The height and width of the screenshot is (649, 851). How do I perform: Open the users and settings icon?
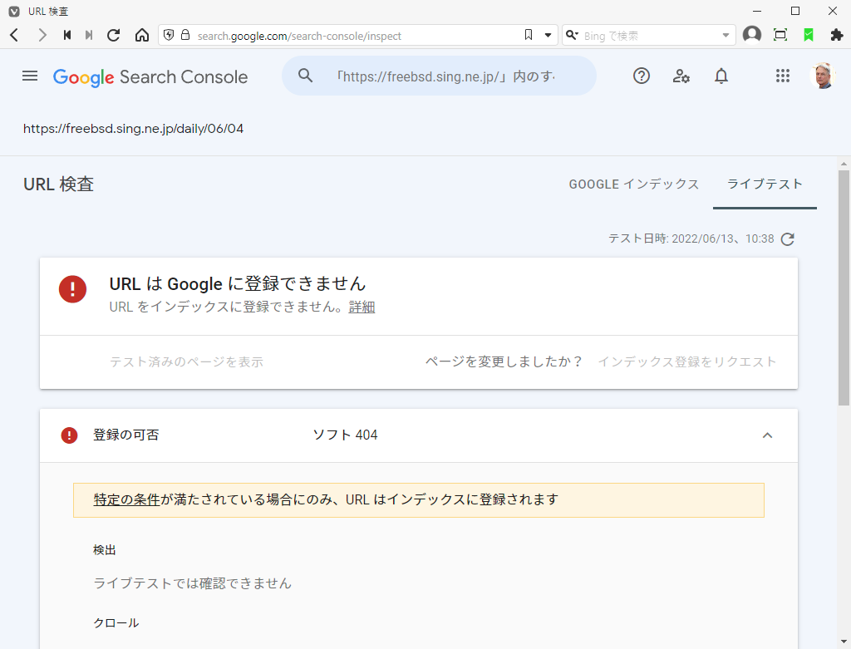point(681,76)
